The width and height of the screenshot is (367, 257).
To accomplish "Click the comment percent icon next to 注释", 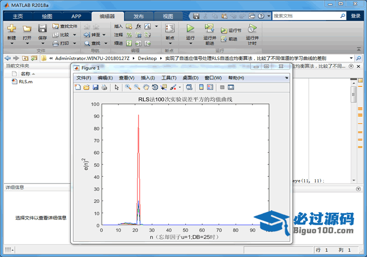I will click(x=129, y=35).
